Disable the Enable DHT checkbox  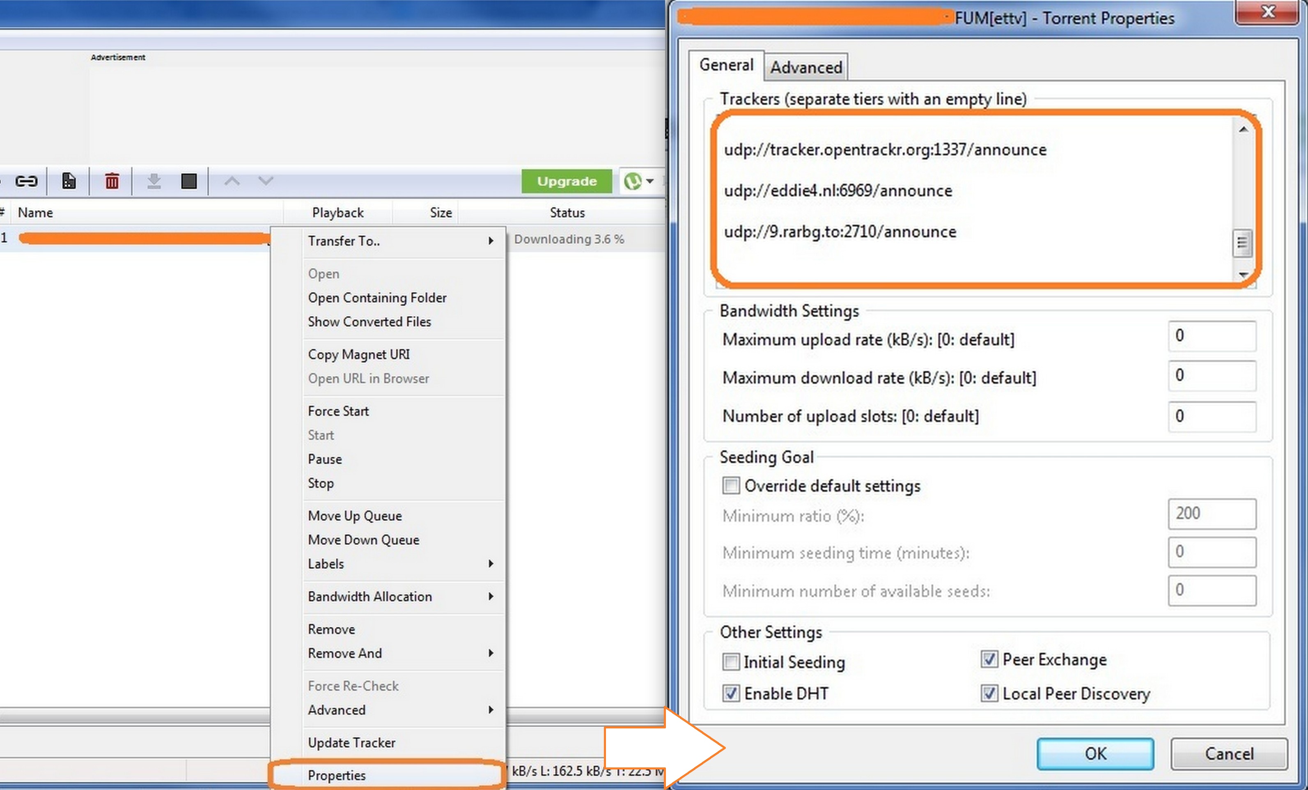pyautogui.click(x=731, y=693)
